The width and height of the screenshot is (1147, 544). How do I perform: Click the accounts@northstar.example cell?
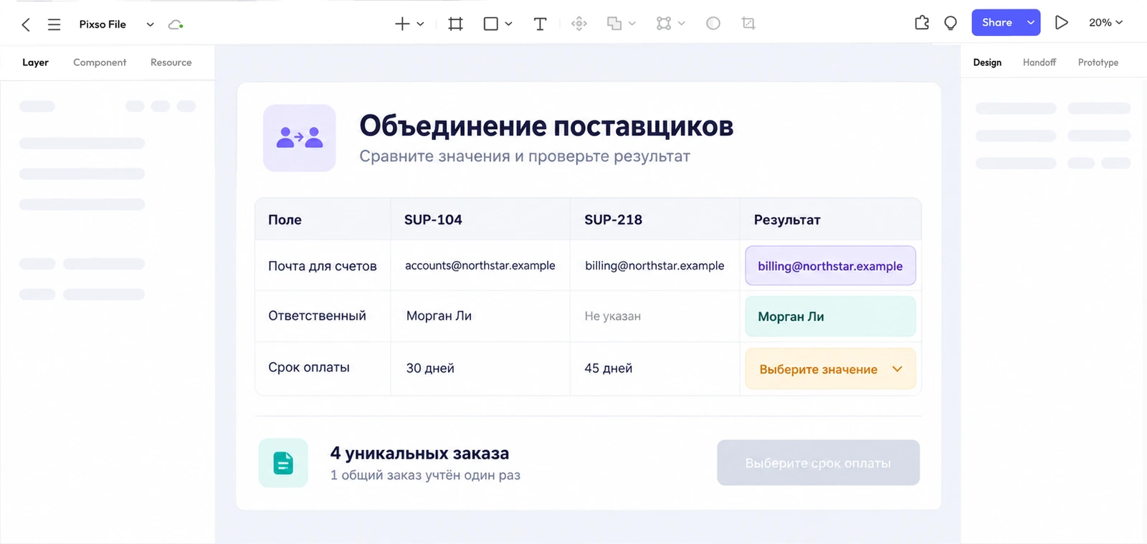480,265
